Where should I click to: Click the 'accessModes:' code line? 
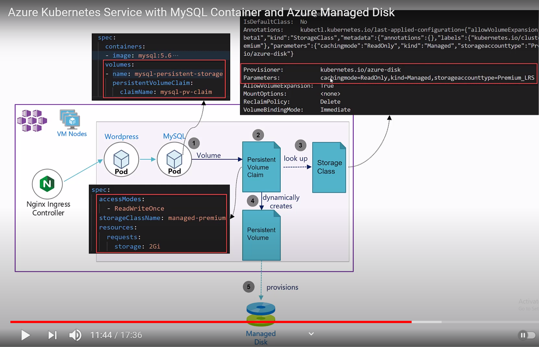tap(122, 199)
